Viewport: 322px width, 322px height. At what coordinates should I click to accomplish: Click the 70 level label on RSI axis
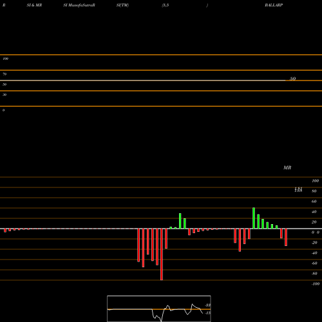click(5, 74)
